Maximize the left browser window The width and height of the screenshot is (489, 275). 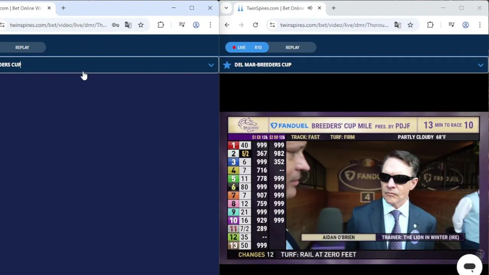[x=192, y=8]
